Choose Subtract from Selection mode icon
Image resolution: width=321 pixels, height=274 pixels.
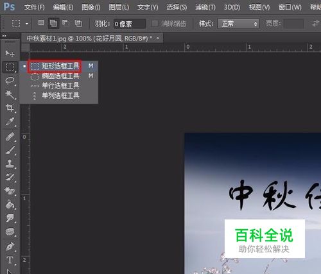coord(65,22)
